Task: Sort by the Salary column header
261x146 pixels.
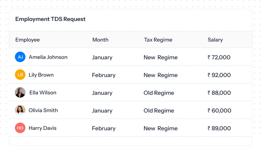Action: (x=215, y=40)
